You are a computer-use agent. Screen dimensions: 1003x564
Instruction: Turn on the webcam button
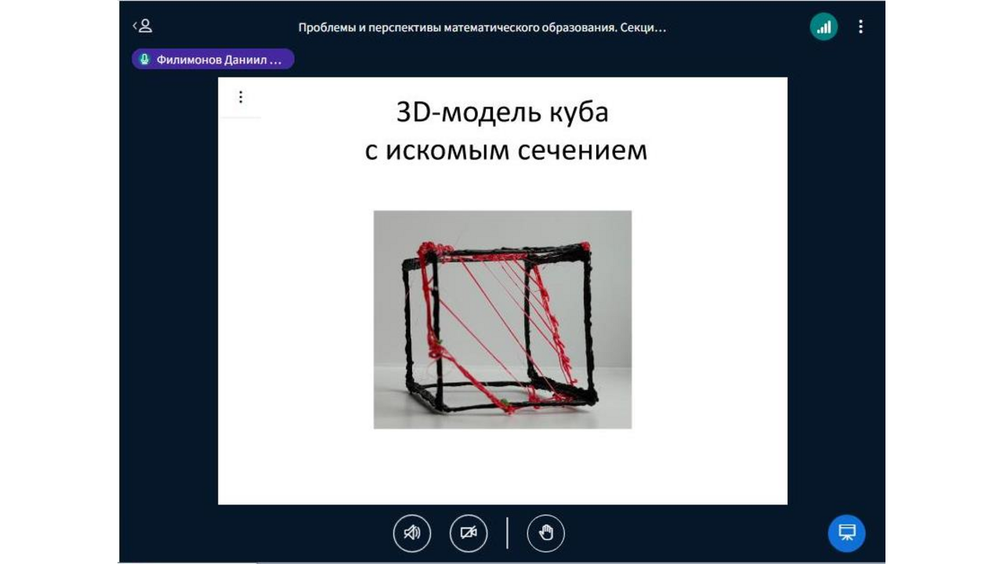pyautogui.click(x=469, y=533)
